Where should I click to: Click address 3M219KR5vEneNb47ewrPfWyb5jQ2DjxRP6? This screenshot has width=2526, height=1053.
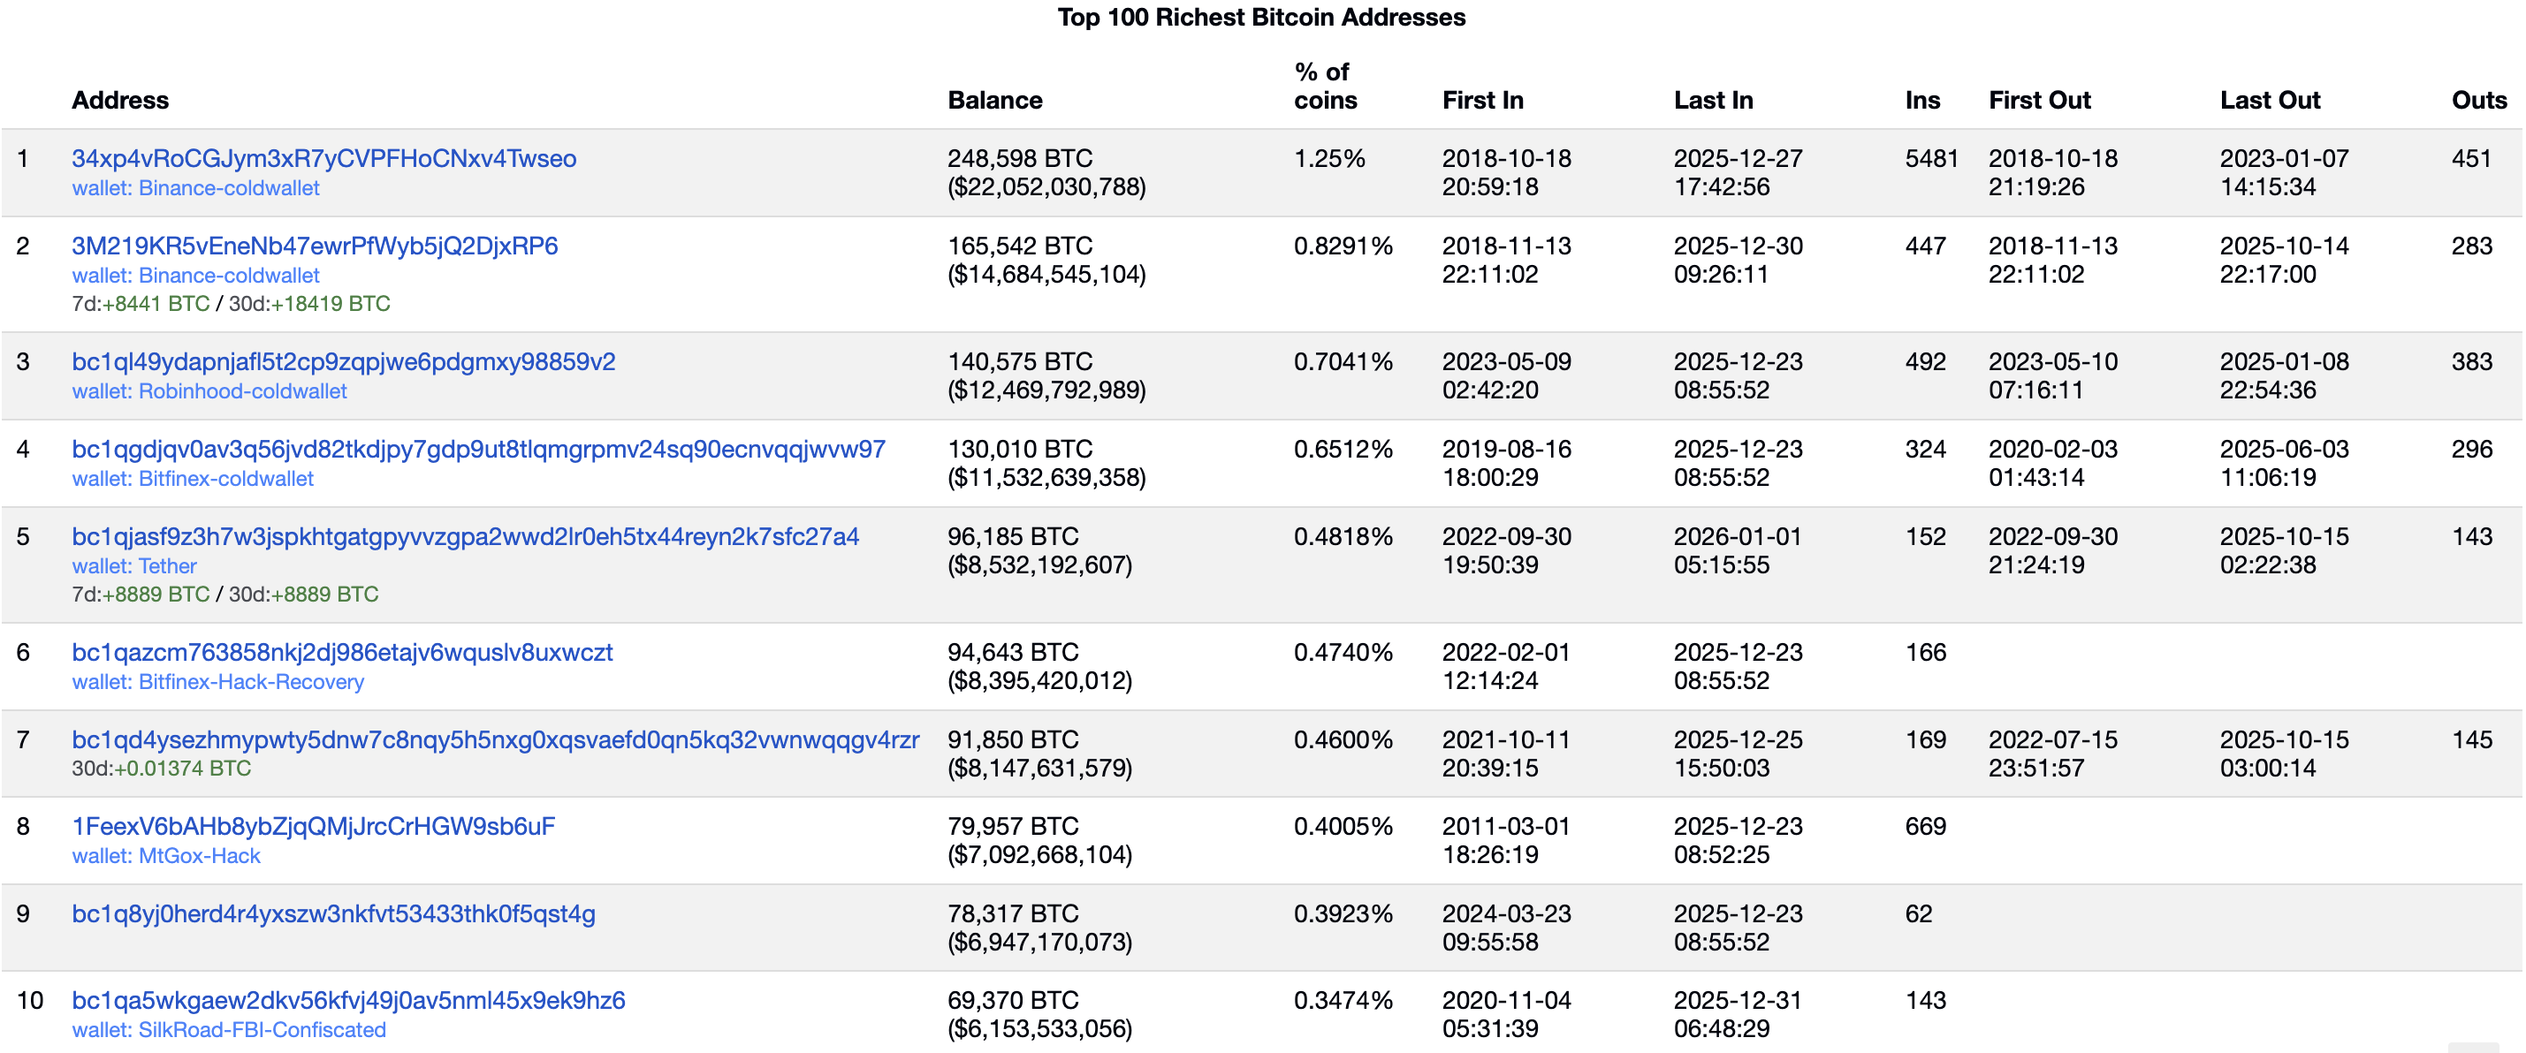coord(316,246)
